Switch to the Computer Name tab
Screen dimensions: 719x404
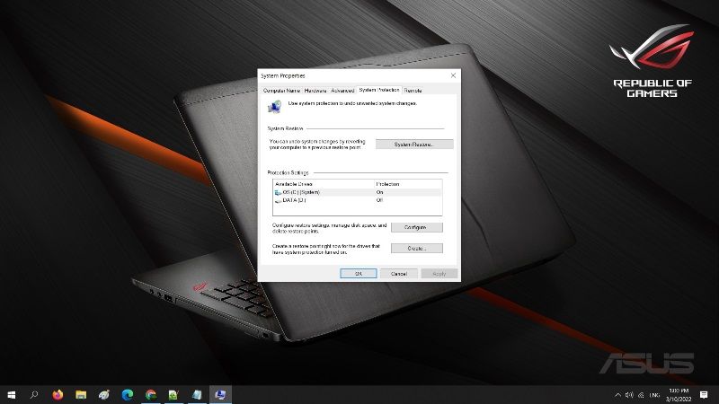coord(281,91)
